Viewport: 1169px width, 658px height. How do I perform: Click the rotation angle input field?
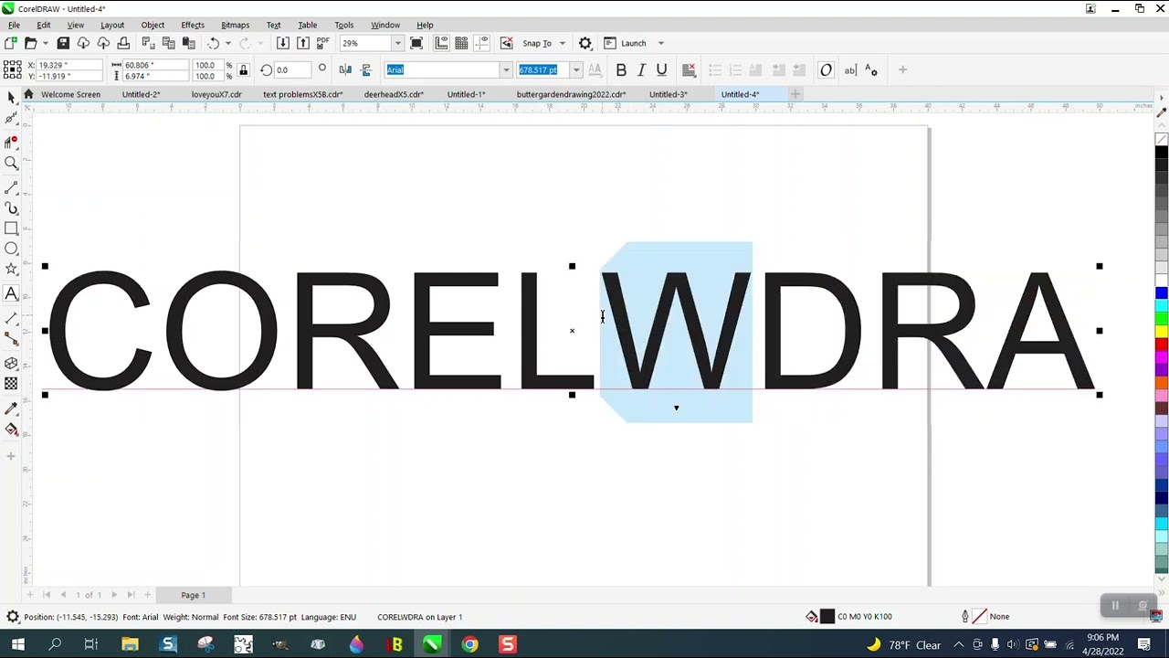point(294,69)
